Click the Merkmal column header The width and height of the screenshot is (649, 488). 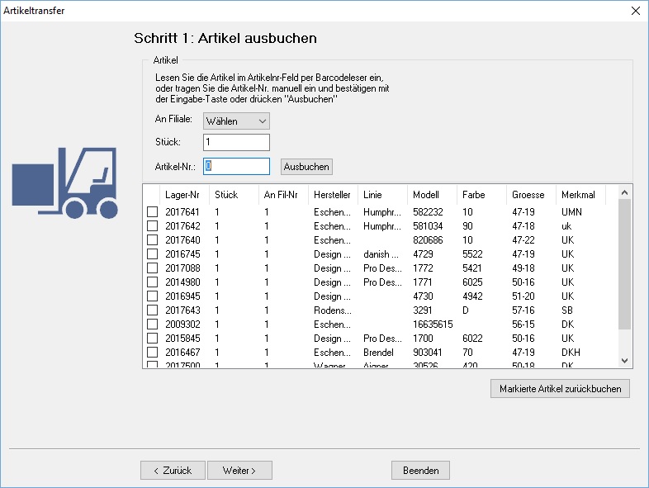click(x=580, y=195)
